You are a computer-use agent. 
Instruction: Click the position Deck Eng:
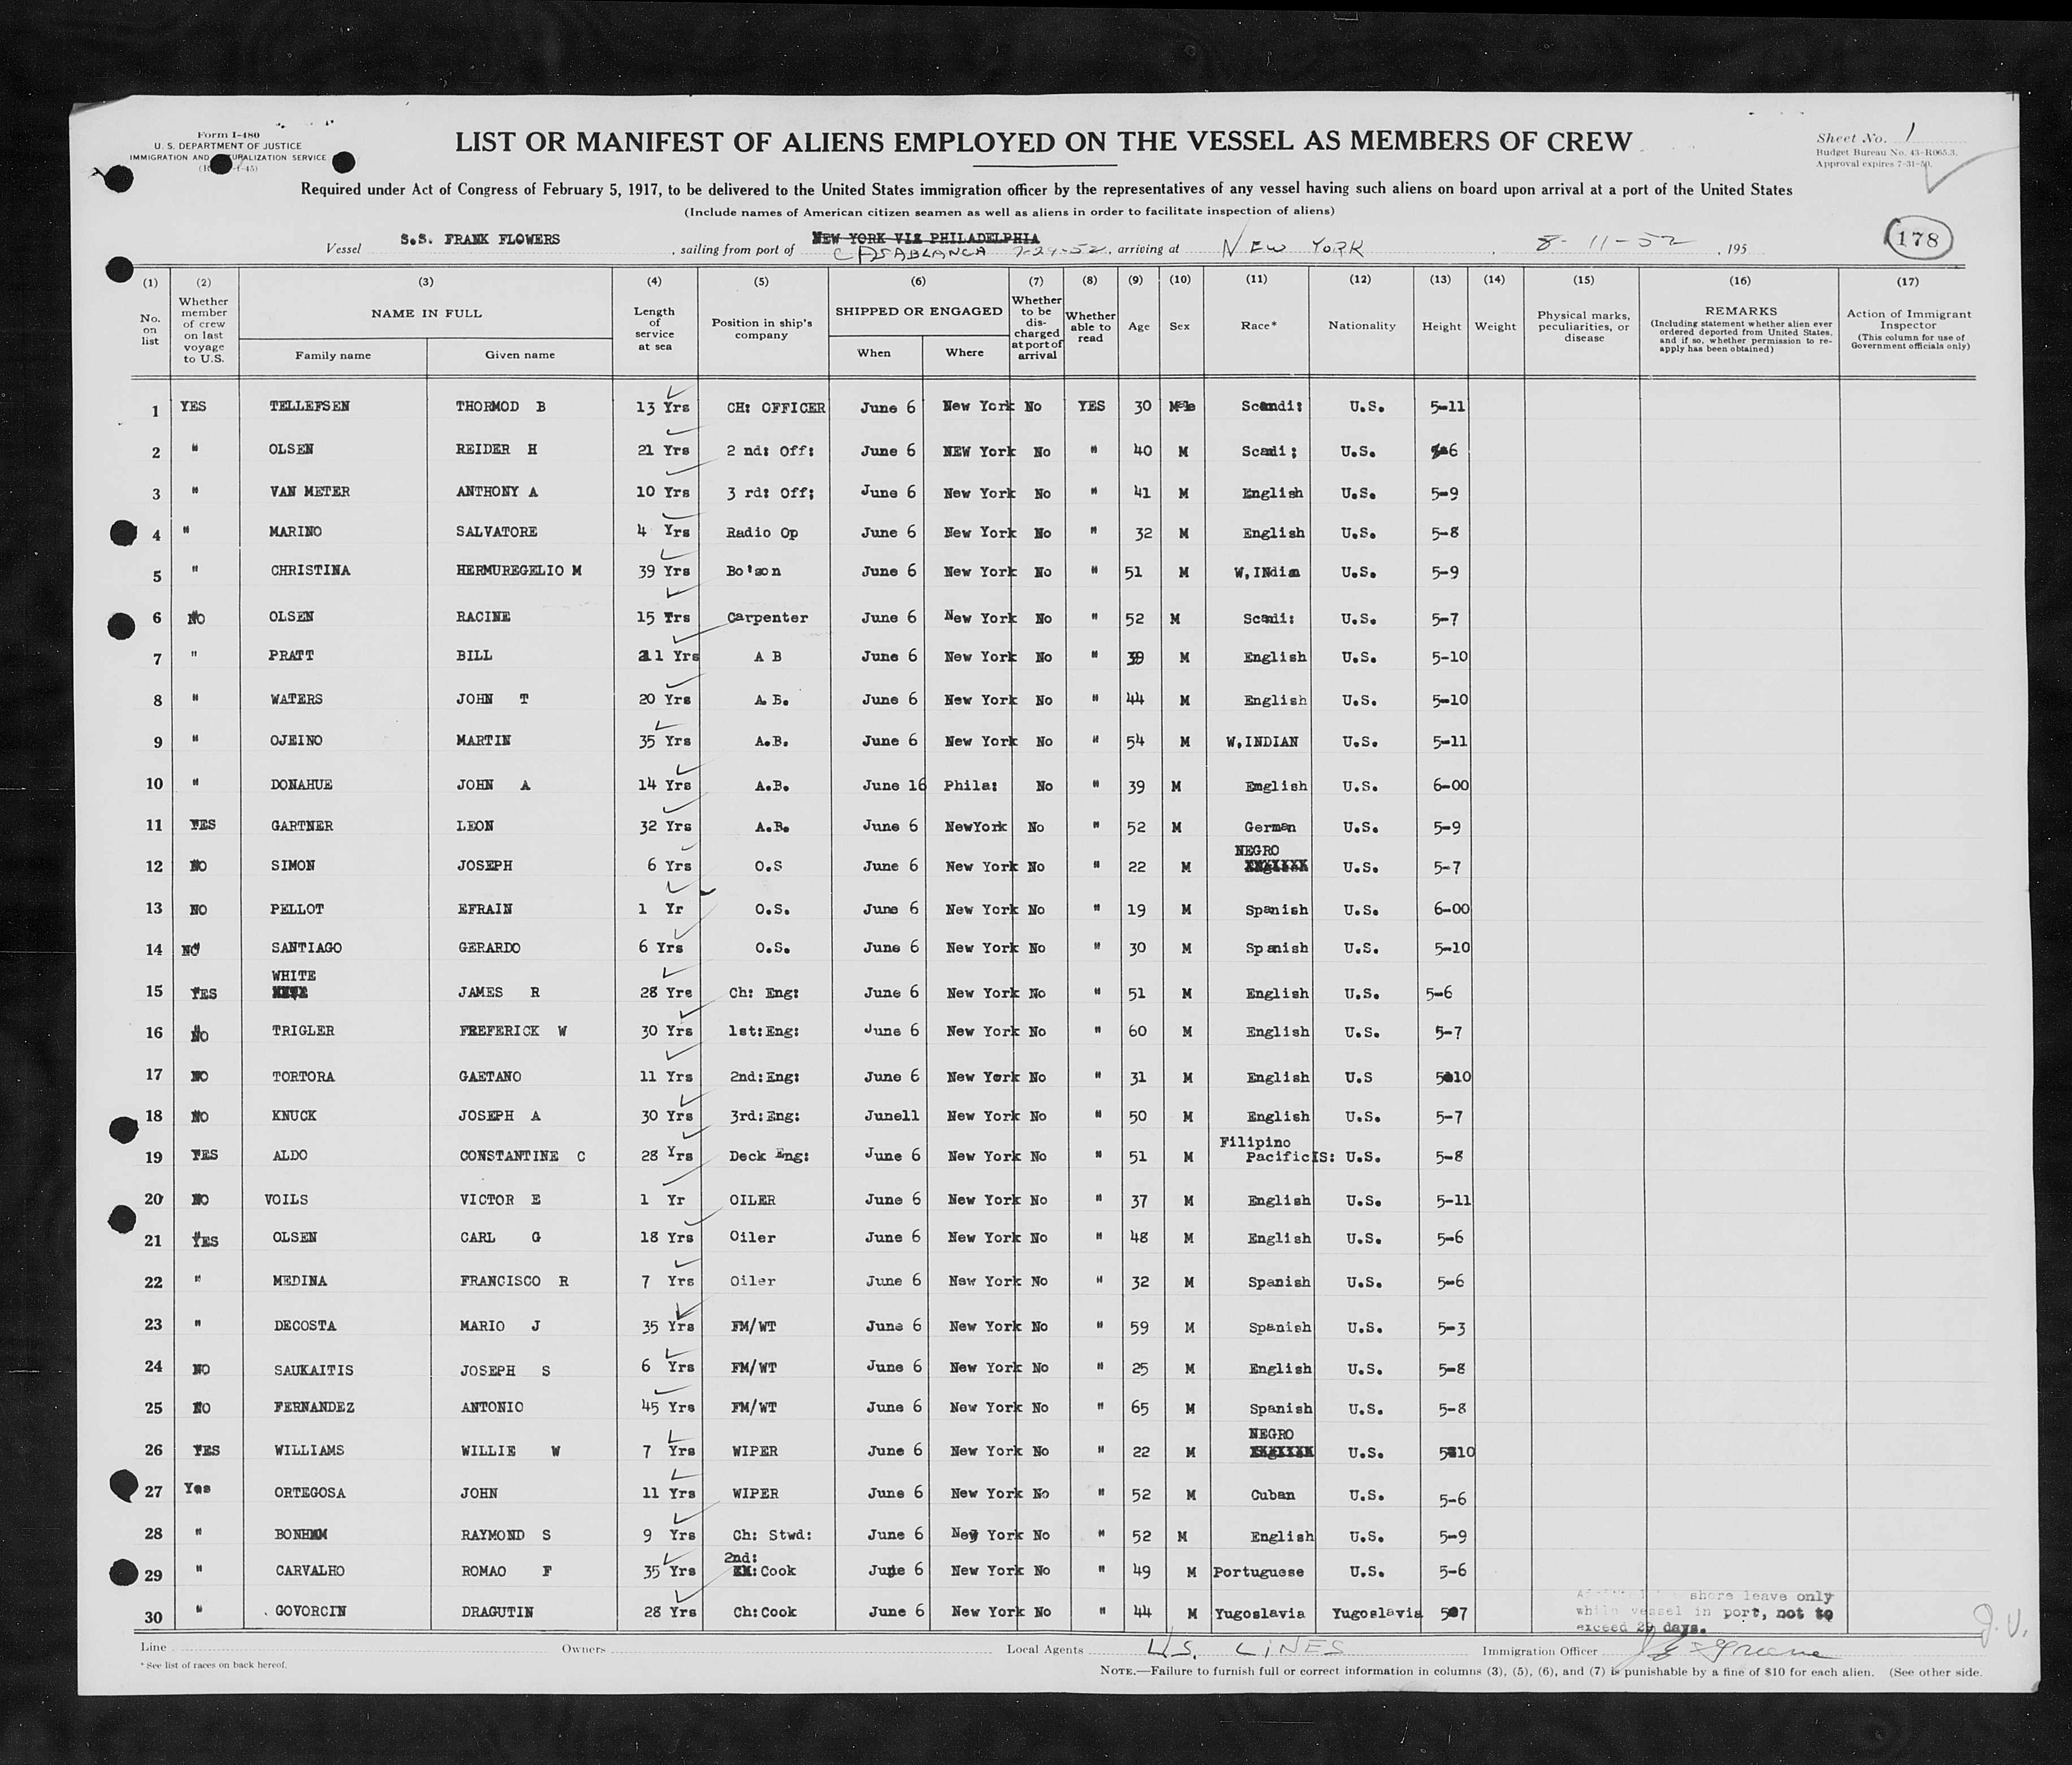point(770,1156)
